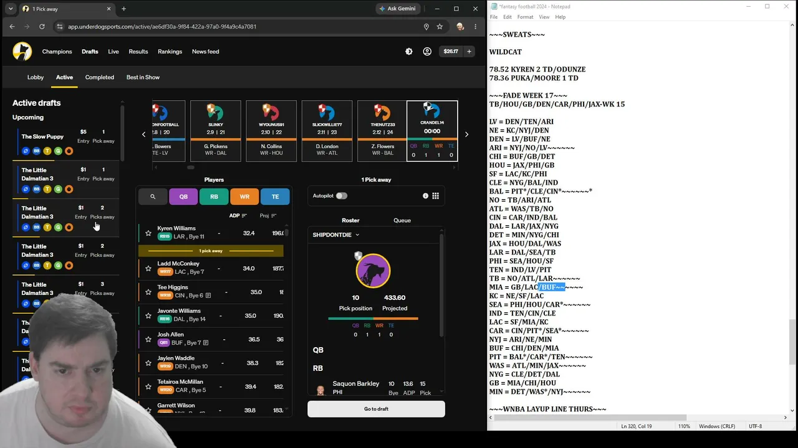Viewport: 798px width, 448px height.
Task: Open the draft board grid icon
Action: (436, 196)
